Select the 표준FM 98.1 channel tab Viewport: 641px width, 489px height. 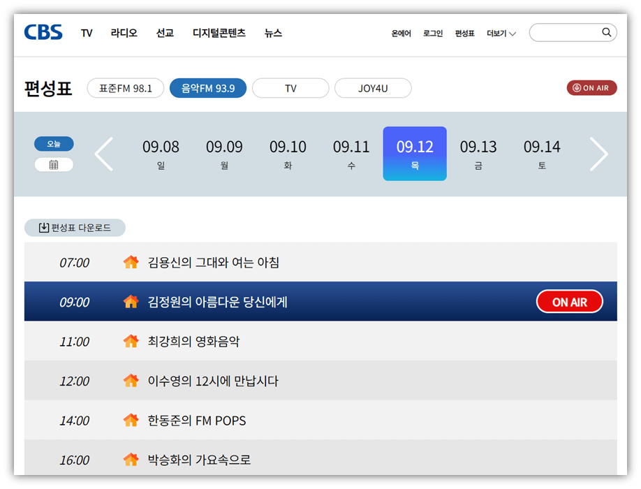click(126, 89)
